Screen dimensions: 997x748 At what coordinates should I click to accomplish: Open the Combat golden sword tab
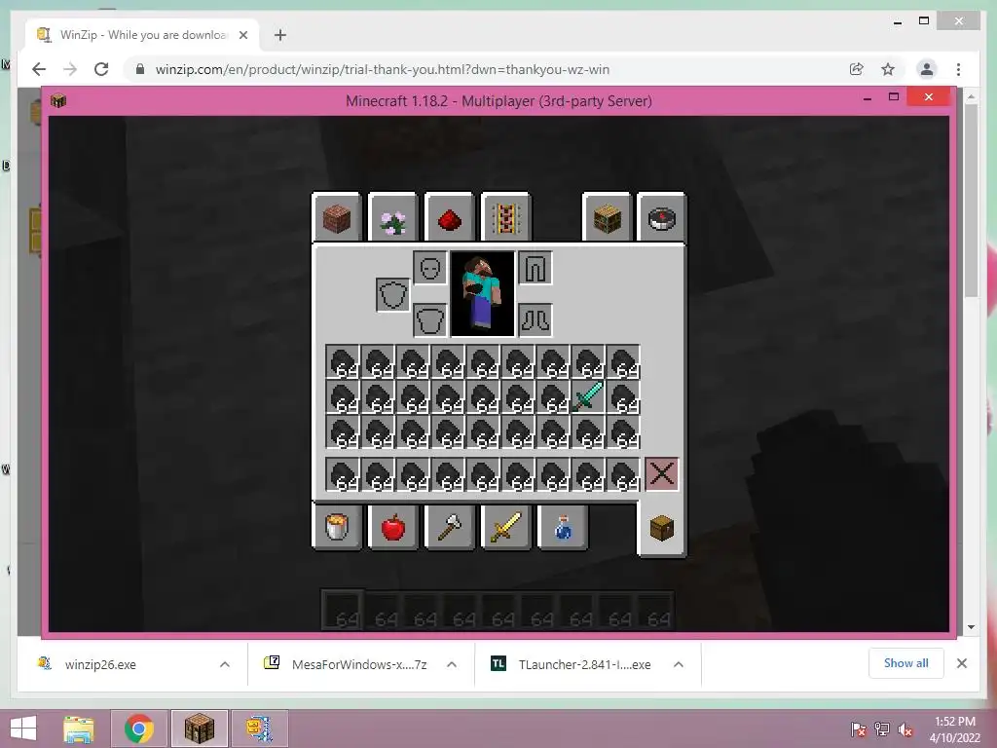click(505, 526)
